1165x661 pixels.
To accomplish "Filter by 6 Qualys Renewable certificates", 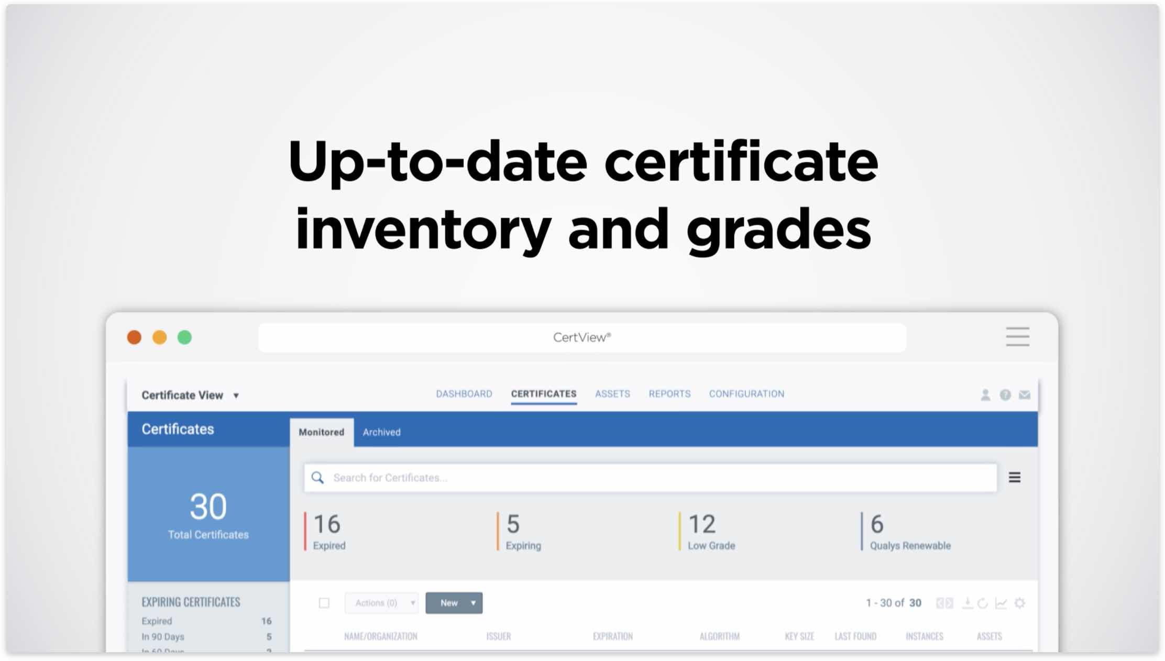I will pos(907,532).
